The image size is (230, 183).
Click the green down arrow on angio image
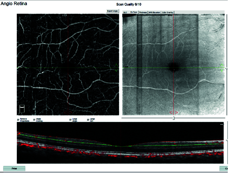tap(116, 70)
